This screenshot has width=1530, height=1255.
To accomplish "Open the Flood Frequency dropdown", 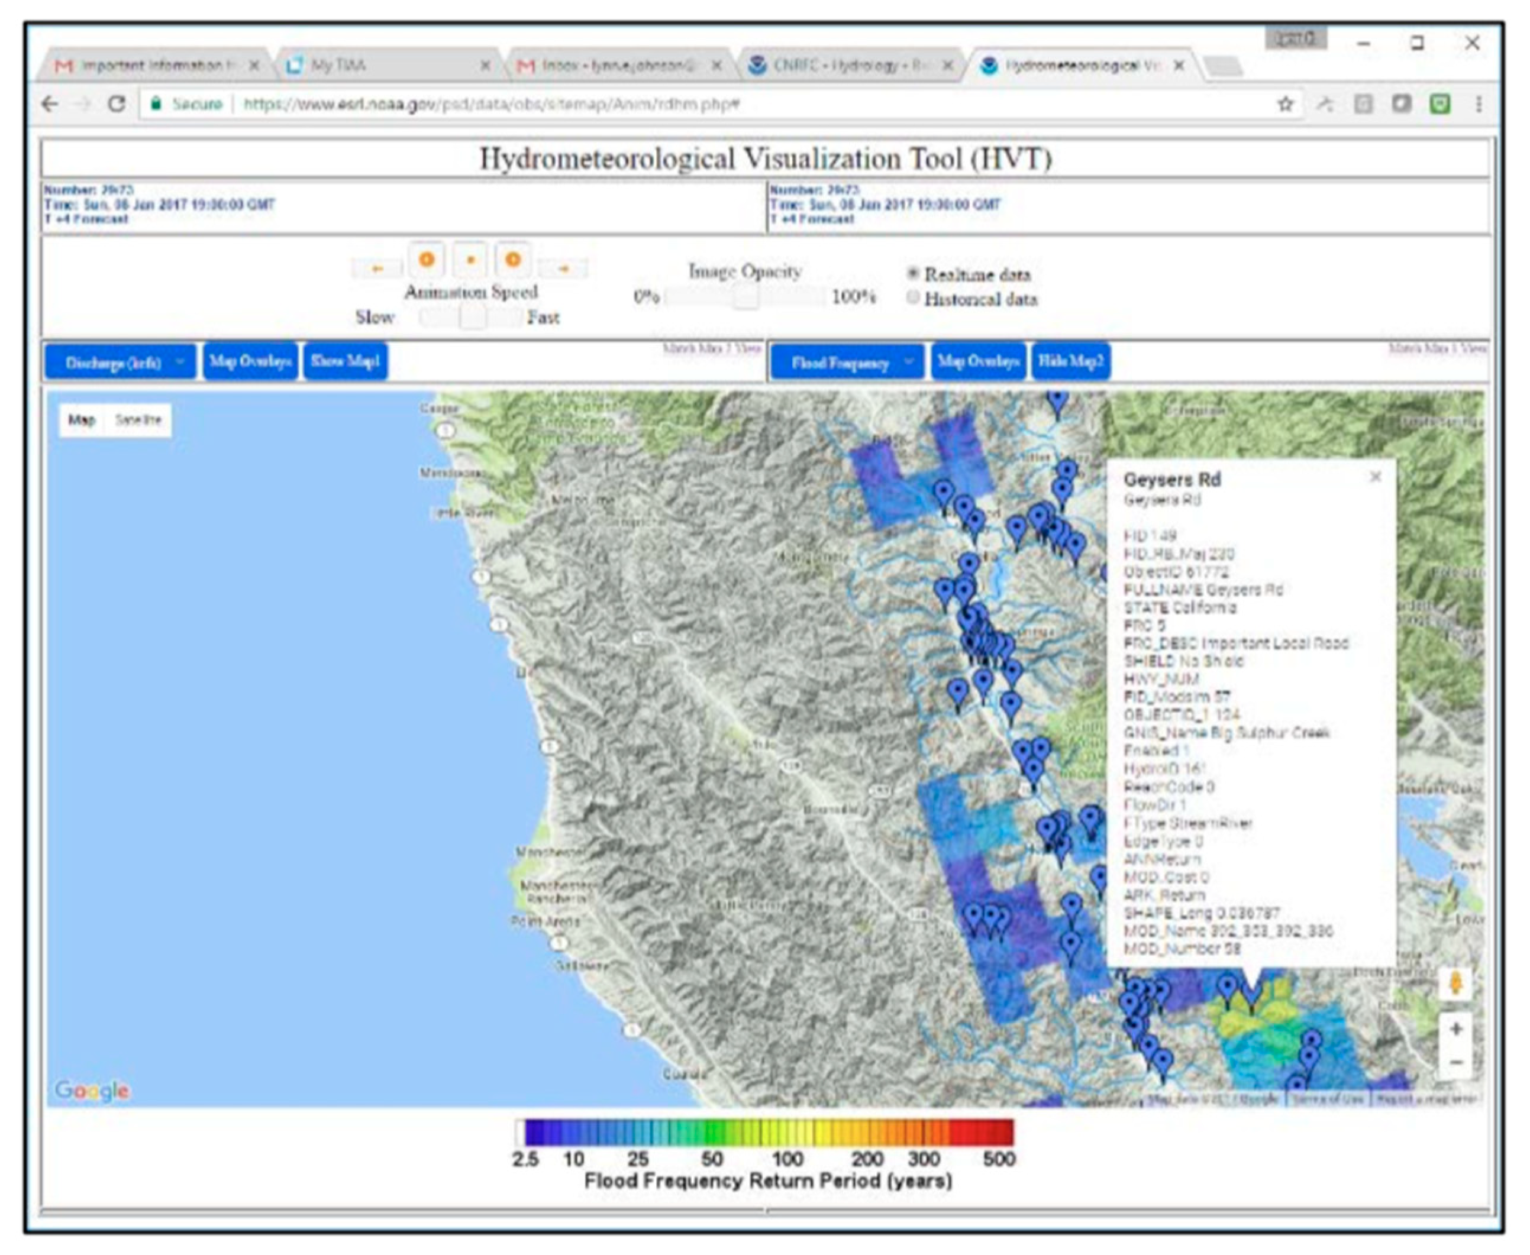I will coord(847,362).
